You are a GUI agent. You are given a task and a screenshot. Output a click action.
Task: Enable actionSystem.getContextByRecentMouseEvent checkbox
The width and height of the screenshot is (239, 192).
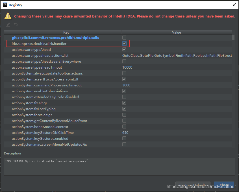pos(124,121)
